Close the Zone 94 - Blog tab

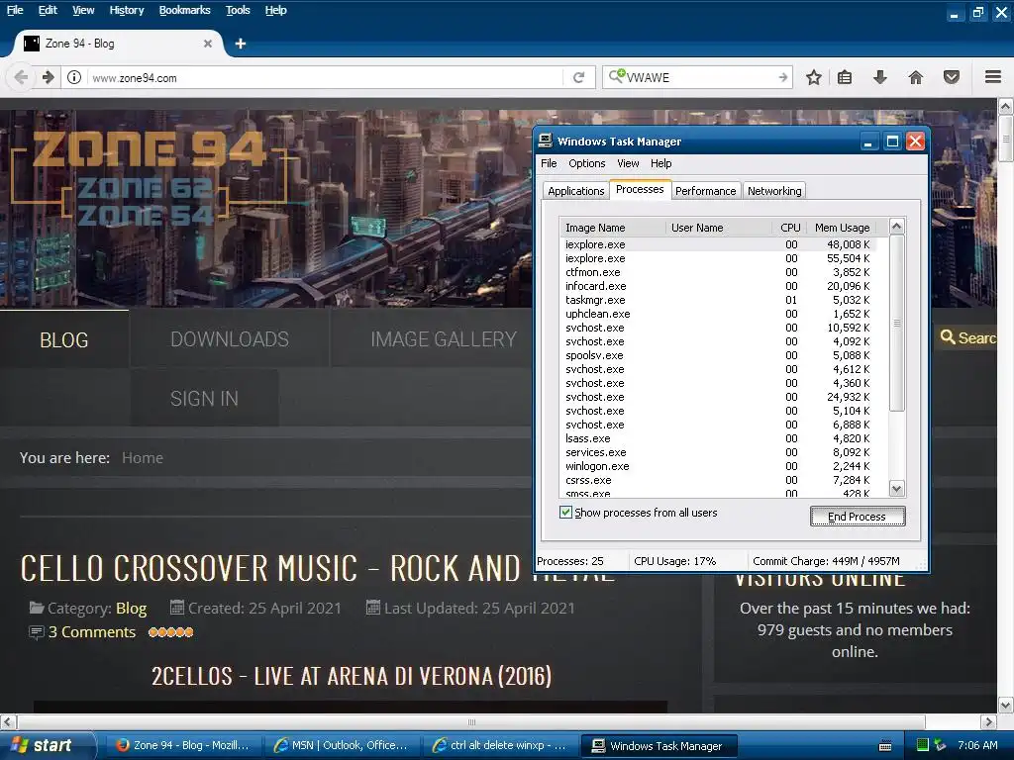208,44
